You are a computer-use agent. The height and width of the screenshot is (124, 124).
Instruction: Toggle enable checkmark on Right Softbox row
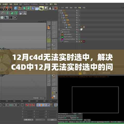pos(79,37)
